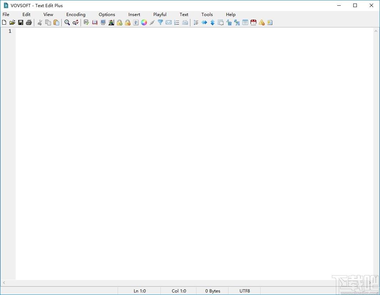The width and height of the screenshot is (380, 295).
Task: Click the red calendar date icon
Action: pyautogui.click(x=253, y=22)
